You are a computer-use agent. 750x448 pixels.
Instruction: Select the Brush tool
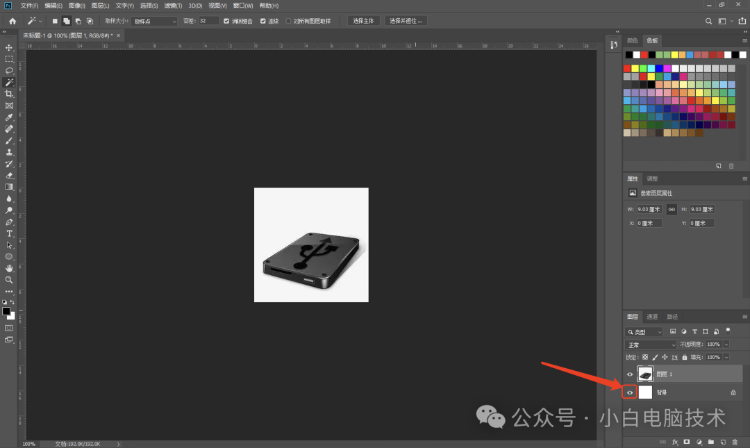coord(9,141)
